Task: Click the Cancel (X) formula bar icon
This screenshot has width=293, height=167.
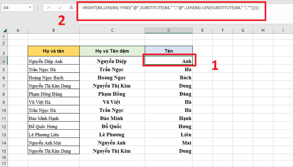Action: tap(49, 8)
